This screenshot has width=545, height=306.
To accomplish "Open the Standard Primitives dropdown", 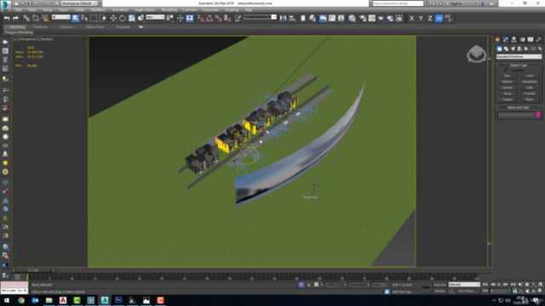I will (x=519, y=57).
